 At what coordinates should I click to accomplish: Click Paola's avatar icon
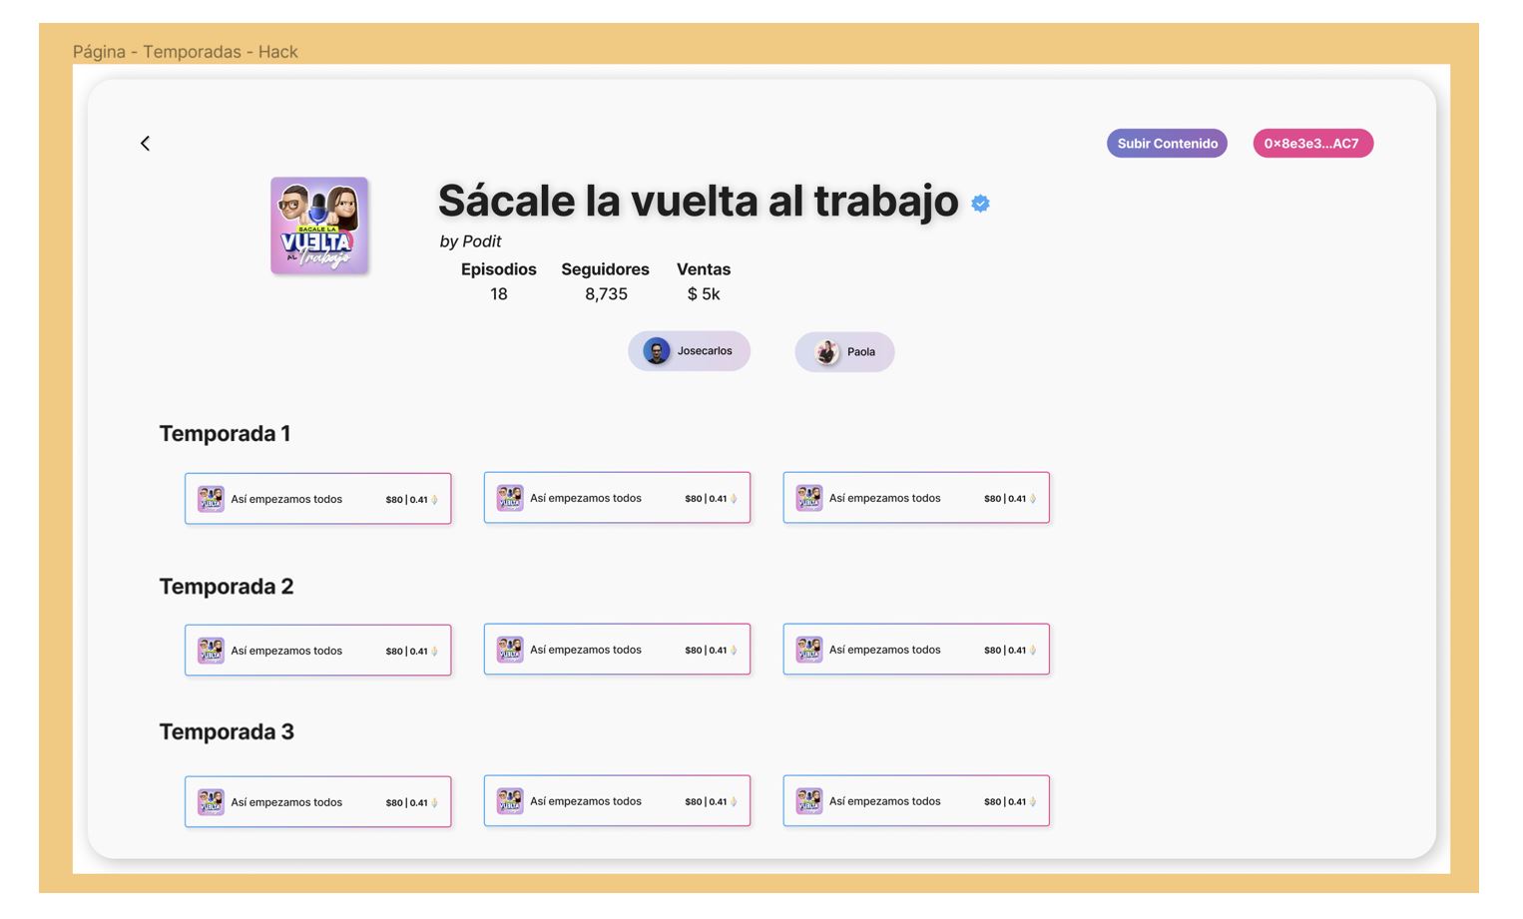[827, 351]
